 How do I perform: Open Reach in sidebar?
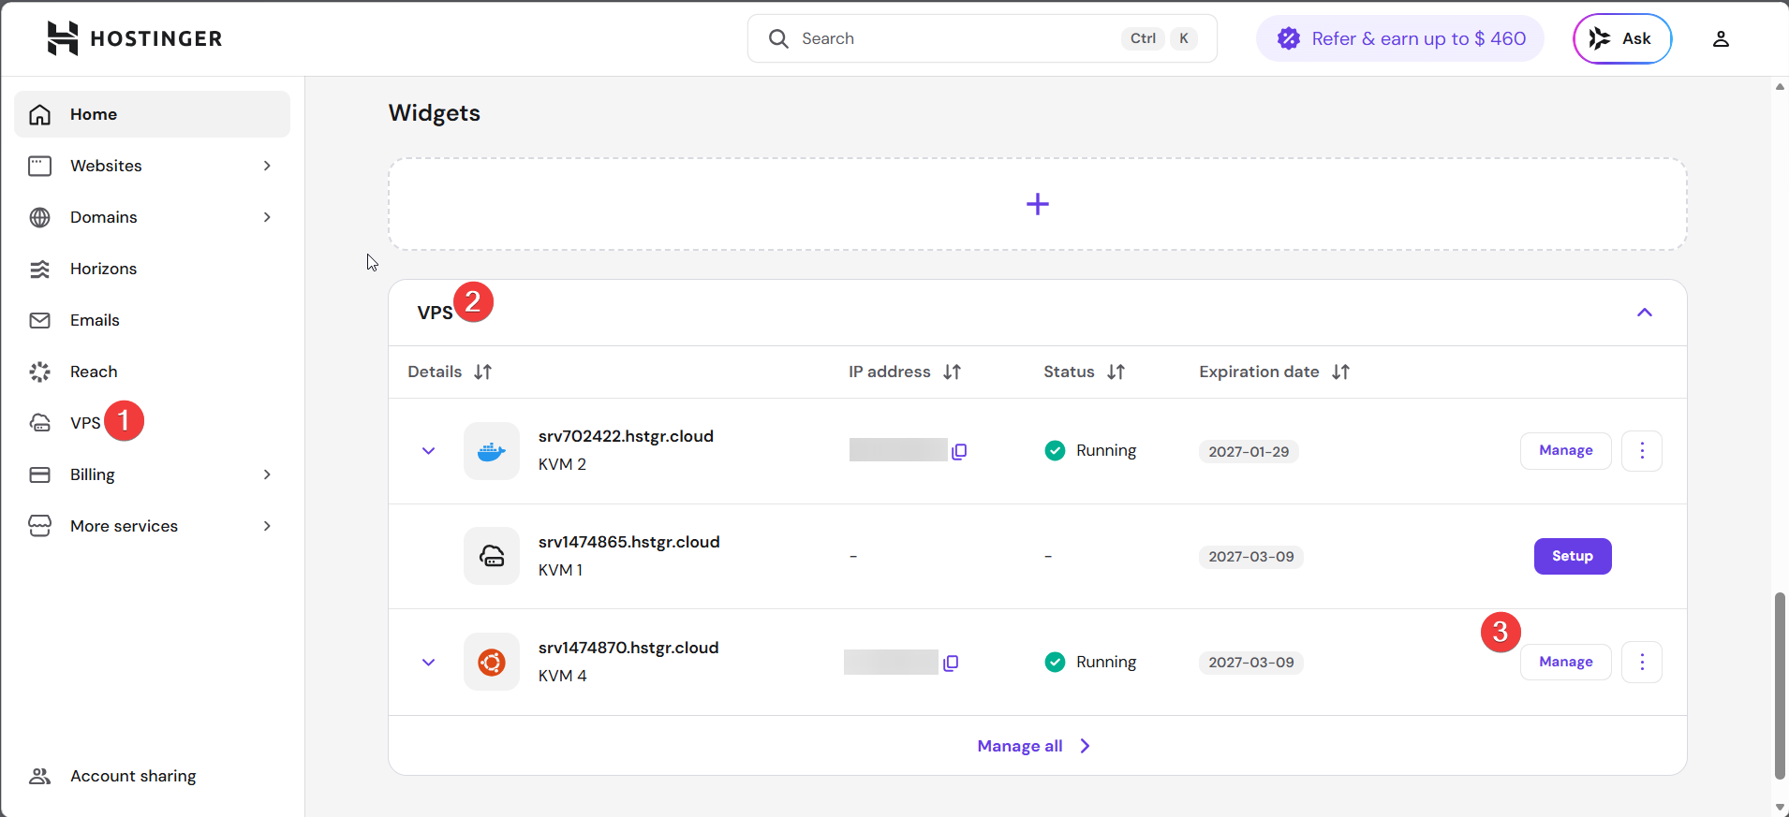click(152, 372)
